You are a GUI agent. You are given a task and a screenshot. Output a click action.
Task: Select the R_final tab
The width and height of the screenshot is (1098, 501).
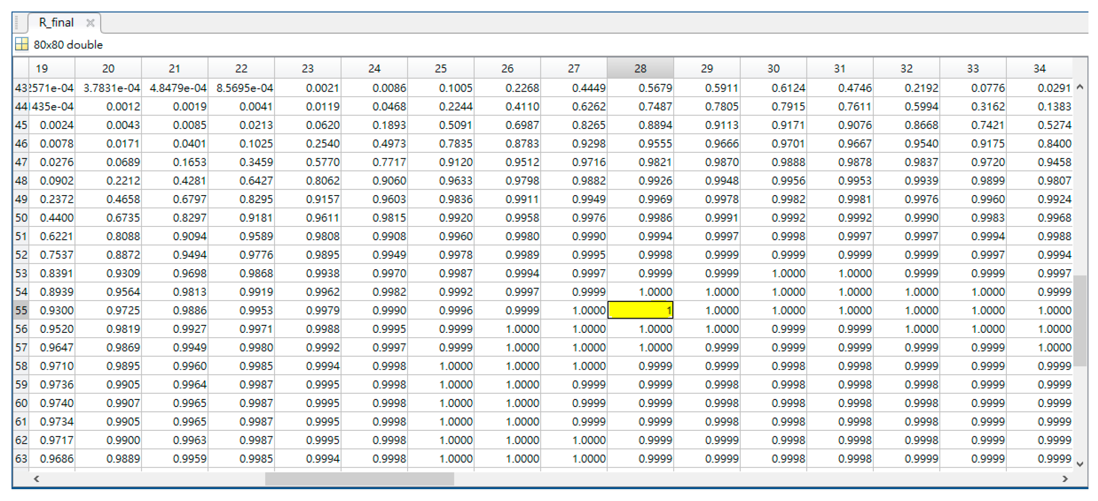(56, 23)
